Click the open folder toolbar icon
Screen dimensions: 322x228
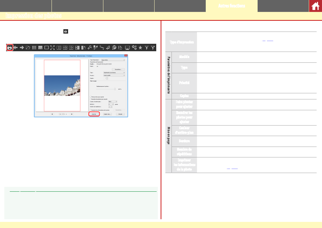click(28, 47)
